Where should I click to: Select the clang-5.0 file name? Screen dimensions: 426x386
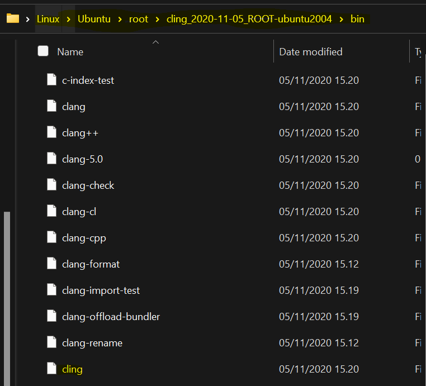pos(82,159)
